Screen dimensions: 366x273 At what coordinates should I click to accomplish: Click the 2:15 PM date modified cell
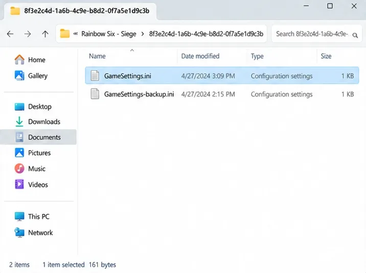pyautogui.click(x=208, y=94)
